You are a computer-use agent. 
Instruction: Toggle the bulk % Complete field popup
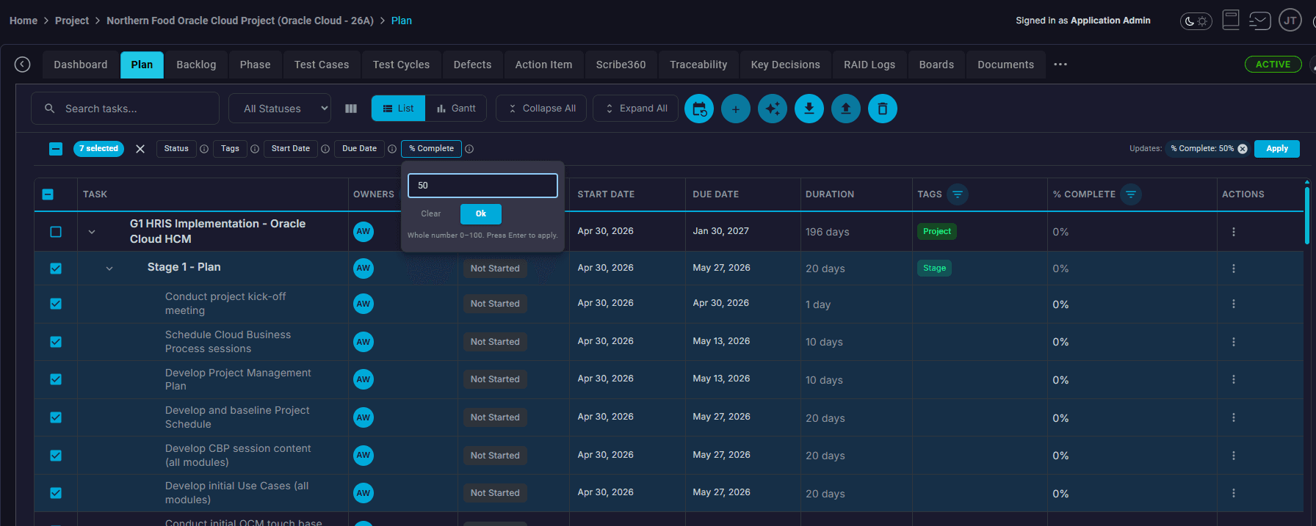(x=432, y=149)
